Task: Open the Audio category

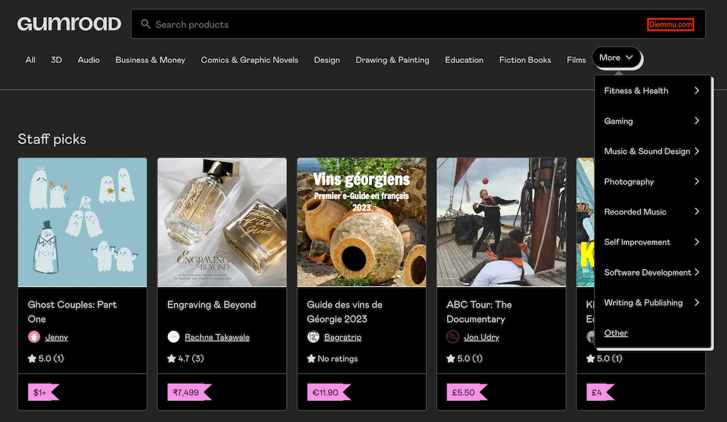Action: coord(88,60)
